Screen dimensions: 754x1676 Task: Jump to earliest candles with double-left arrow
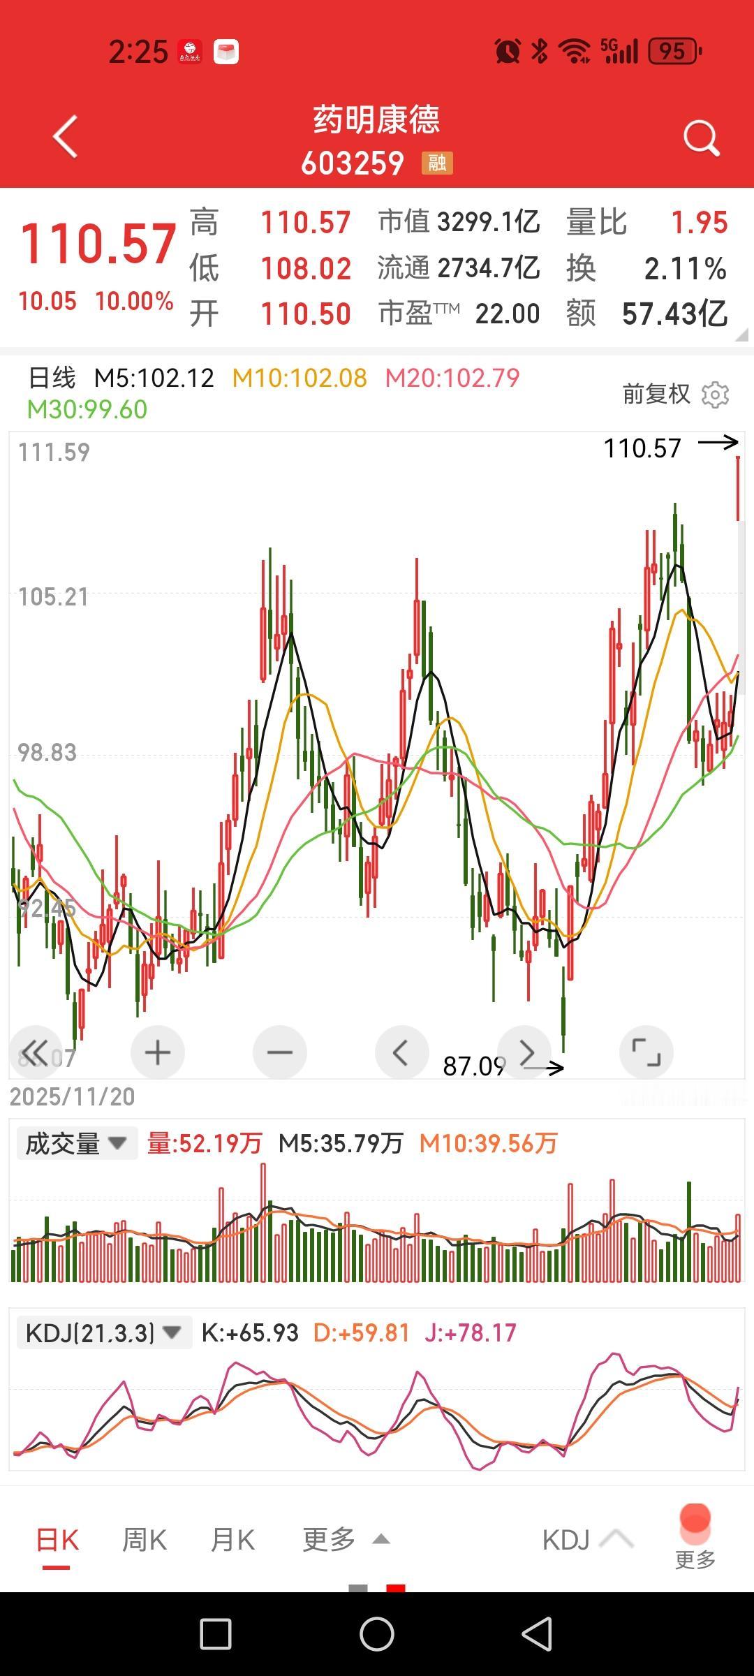[35, 1052]
